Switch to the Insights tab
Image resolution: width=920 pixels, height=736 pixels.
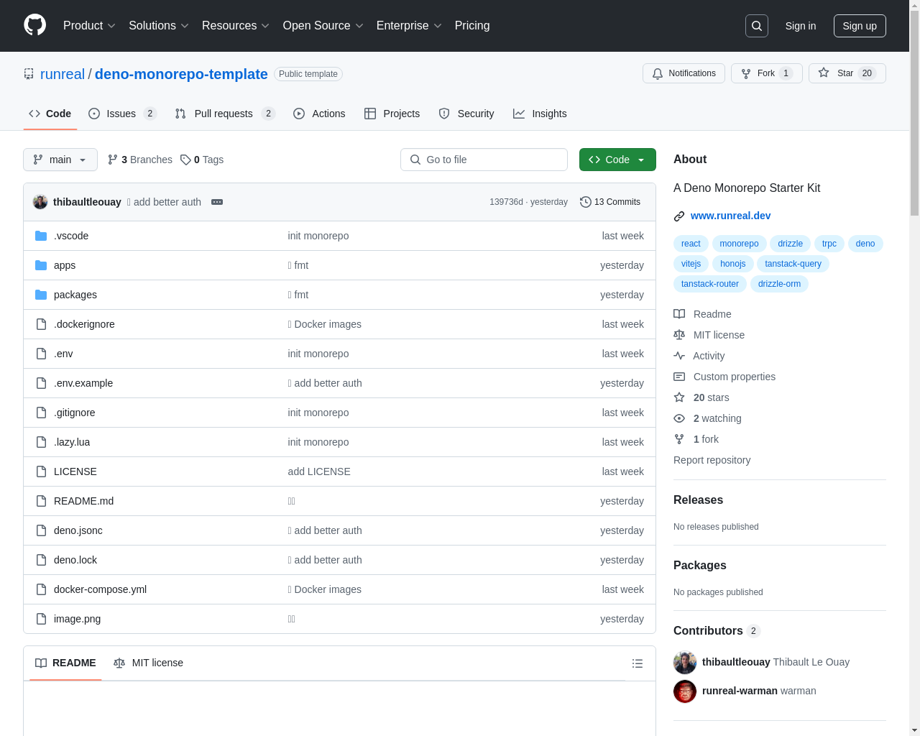(x=540, y=114)
